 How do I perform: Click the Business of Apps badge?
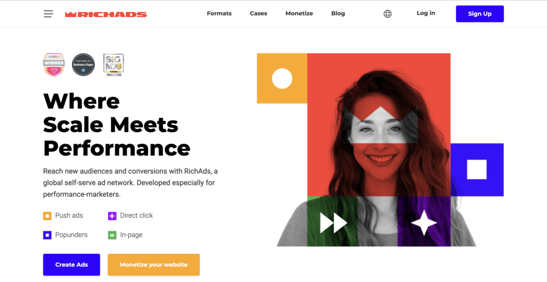click(x=83, y=65)
